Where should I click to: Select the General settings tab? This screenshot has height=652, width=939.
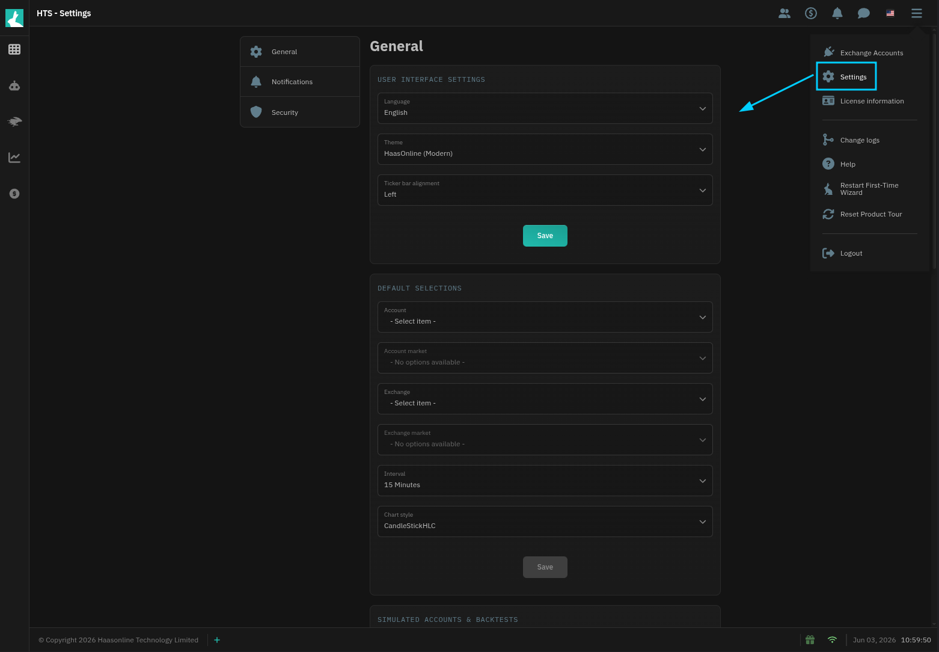[300, 52]
